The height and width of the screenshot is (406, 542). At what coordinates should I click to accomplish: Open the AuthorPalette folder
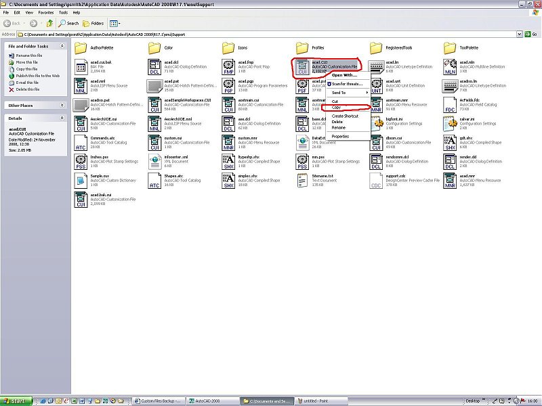point(93,48)
